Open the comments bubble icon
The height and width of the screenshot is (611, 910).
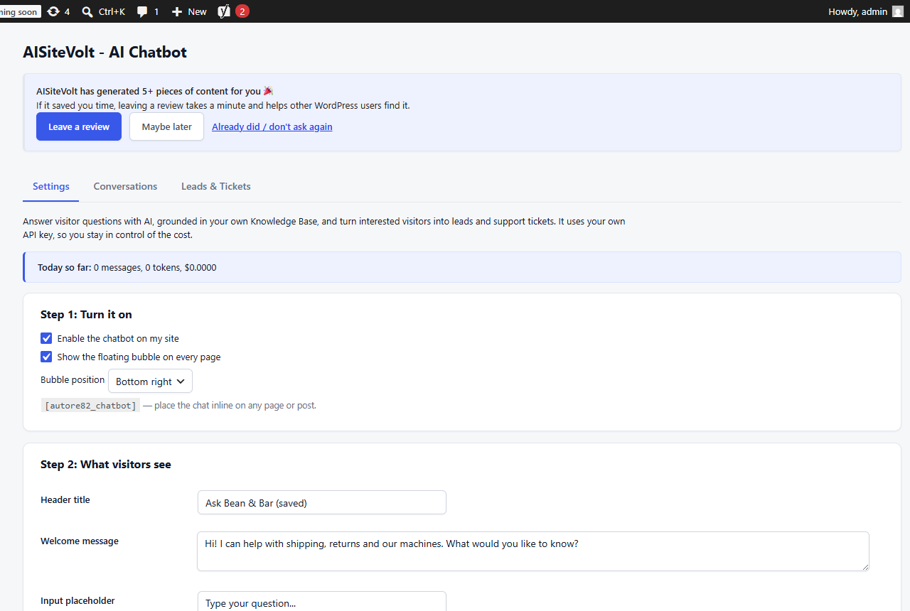tap(142, 11)
